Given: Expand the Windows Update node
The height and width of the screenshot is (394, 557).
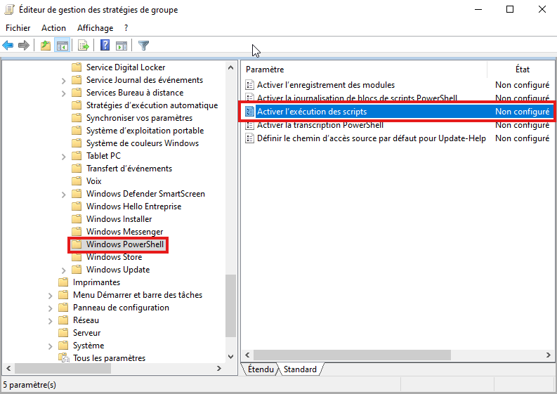Looking at the screenshot, I should pyautogui.click(x=64, y=270).
